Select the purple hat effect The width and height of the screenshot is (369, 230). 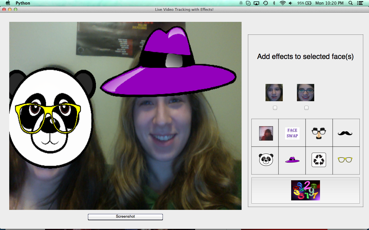click(292, 160)
